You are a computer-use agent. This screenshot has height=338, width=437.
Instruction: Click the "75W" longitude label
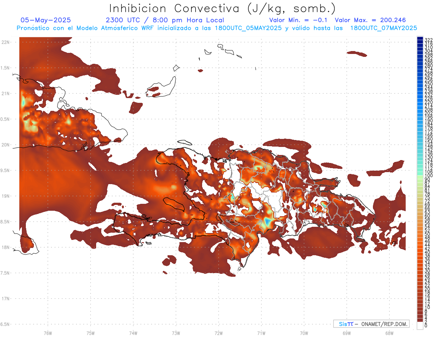pos(91,333)
